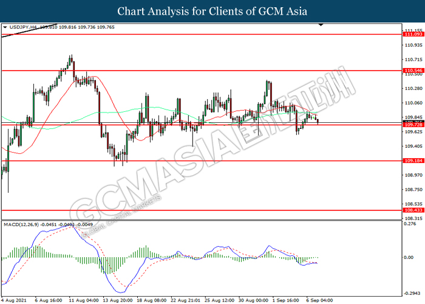Select the 108.433 support price label
425x304 pixels.
pyautogui.click(x=413, y=210)
